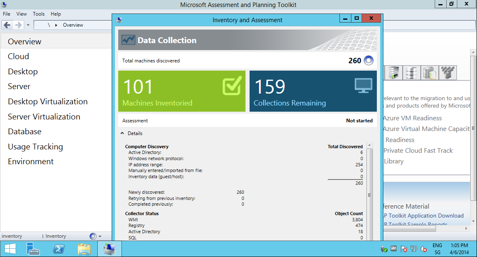Collapse the Details section
The image size is (477, 257).
122,133
